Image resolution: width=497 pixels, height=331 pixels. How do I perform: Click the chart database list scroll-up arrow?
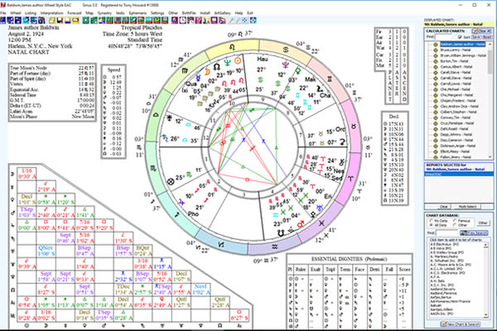click(485, 245)
